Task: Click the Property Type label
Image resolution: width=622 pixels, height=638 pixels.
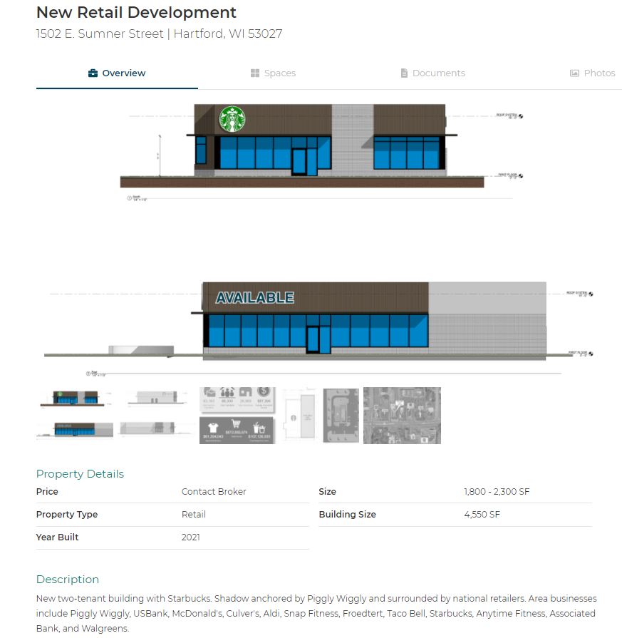Action: click(x=67, y=514)
